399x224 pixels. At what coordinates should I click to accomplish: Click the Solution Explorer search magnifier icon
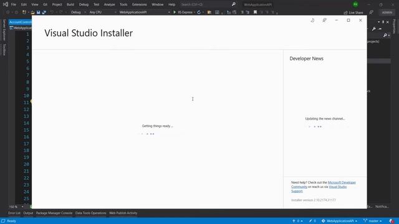pos(385,35)
